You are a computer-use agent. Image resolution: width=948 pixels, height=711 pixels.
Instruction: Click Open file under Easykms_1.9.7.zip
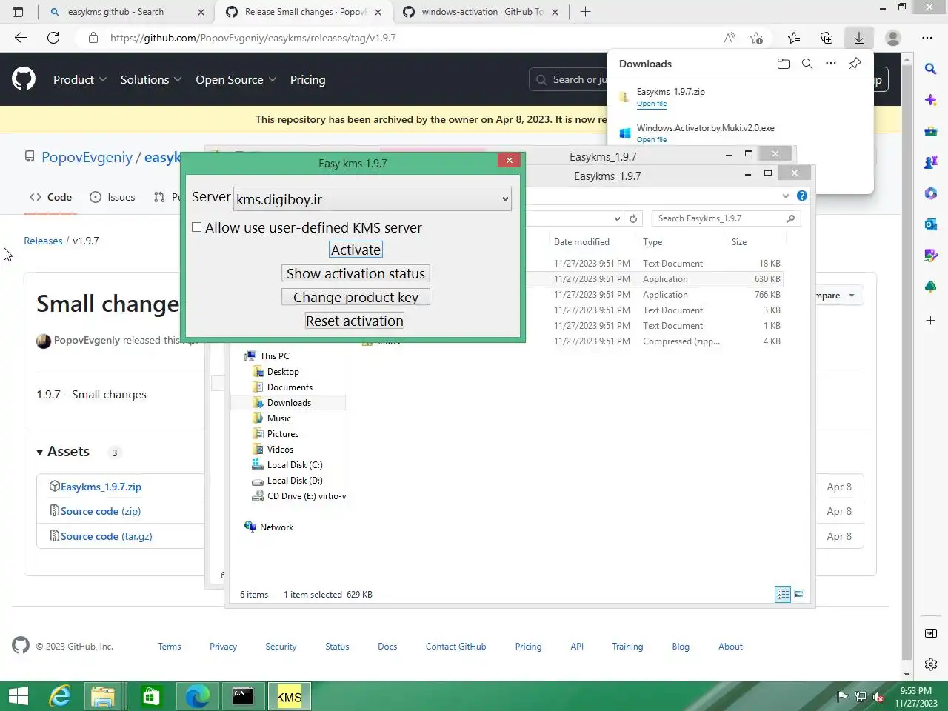pos(652,104)
